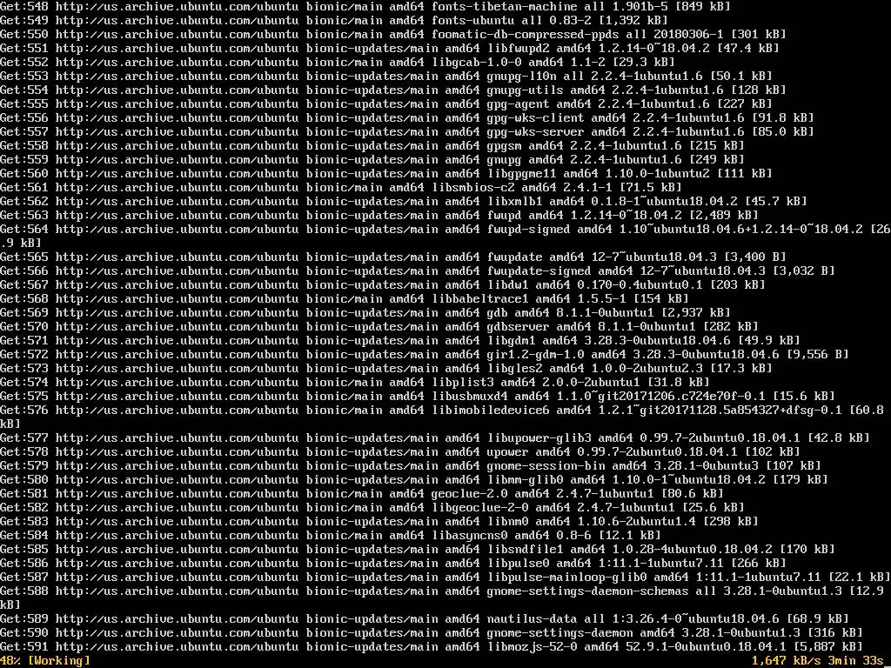The width and height of the screenshot is (891, 668).
Task: Click the Get:561 libsmbios-c2 line URL
Action: [x=177, y=188]
